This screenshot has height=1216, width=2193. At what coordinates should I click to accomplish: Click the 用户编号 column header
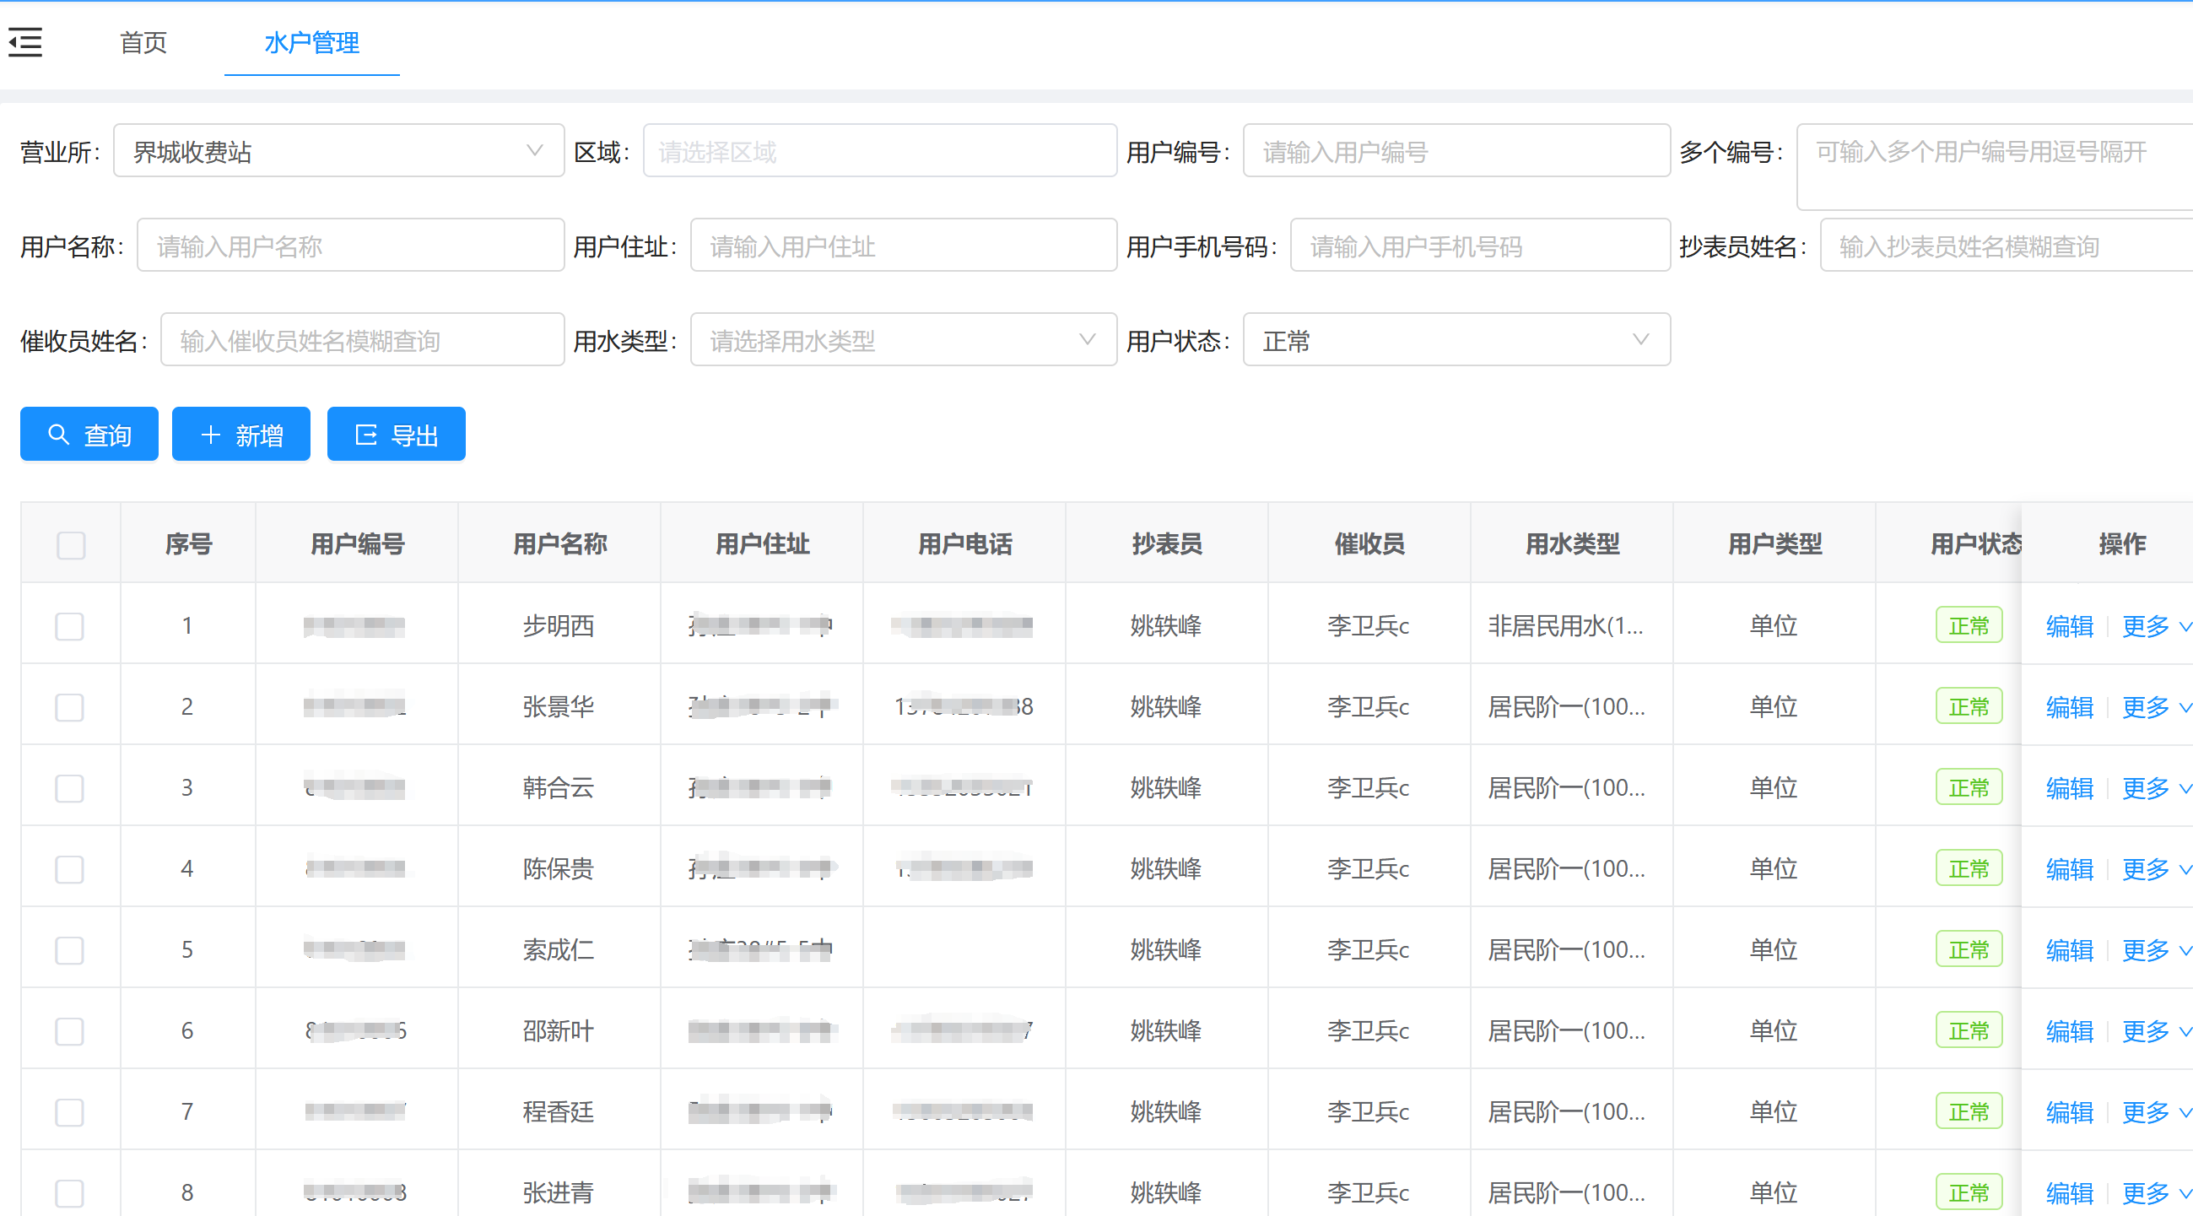click(x=357, y=543)
